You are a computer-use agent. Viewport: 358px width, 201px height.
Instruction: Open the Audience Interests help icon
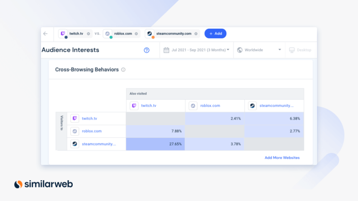(147, 50)
